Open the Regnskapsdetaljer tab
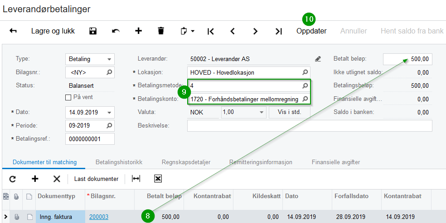446x223 pixels. 186,162
